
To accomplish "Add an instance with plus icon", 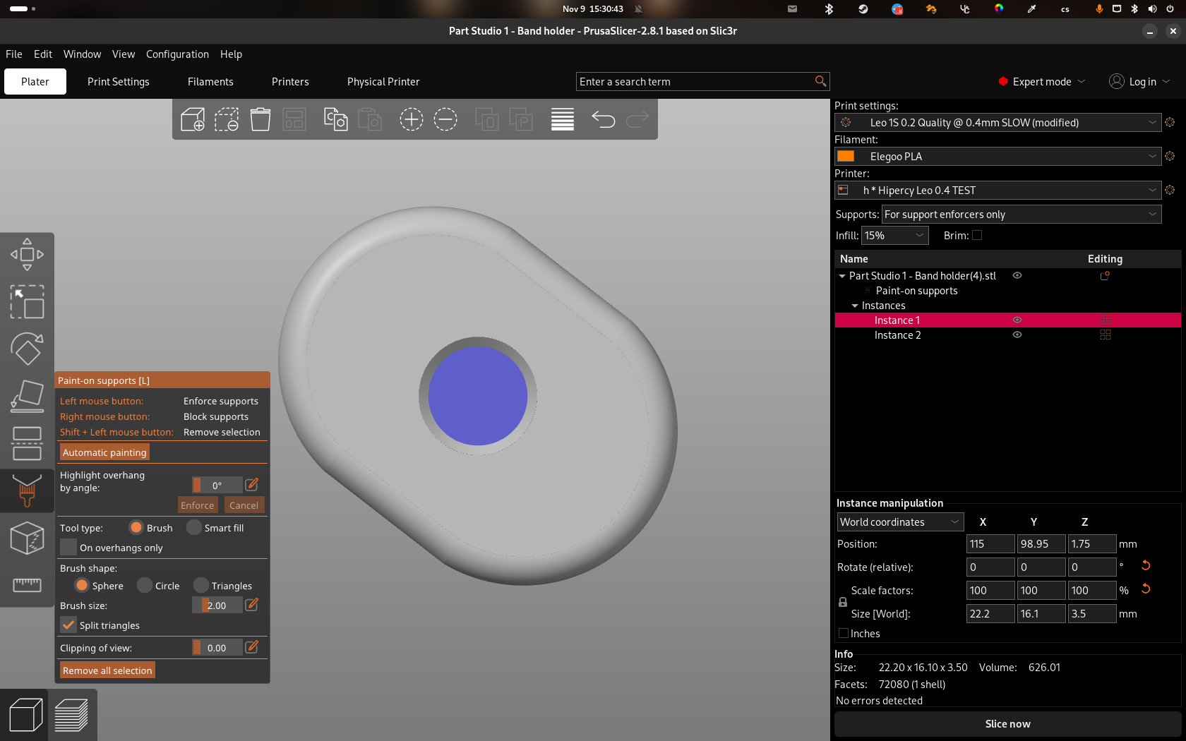I will click(x=412, y=119).
